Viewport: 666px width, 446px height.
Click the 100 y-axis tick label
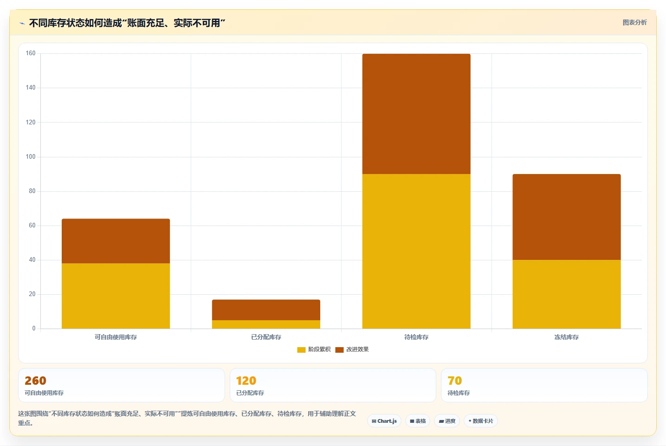pos(31,157)
